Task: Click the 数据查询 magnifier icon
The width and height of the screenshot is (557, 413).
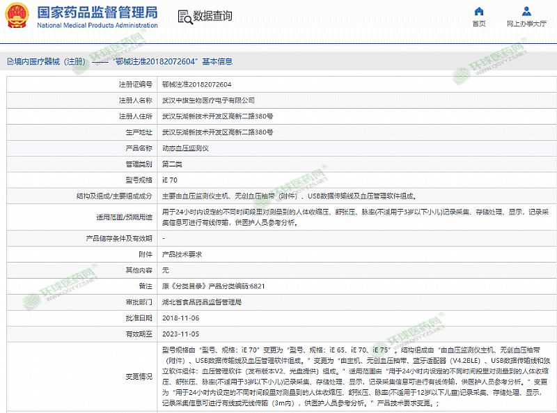Action: click(184, 17)
